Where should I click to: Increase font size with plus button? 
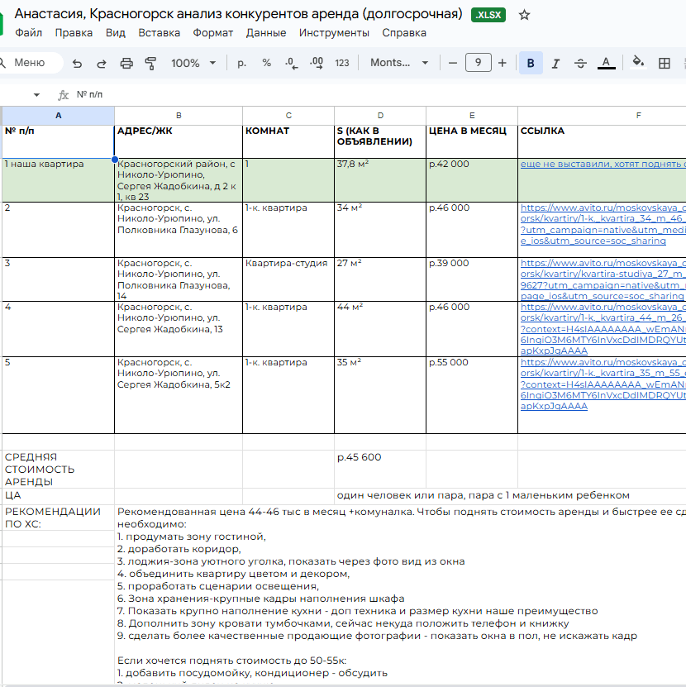tap(502, 63)
